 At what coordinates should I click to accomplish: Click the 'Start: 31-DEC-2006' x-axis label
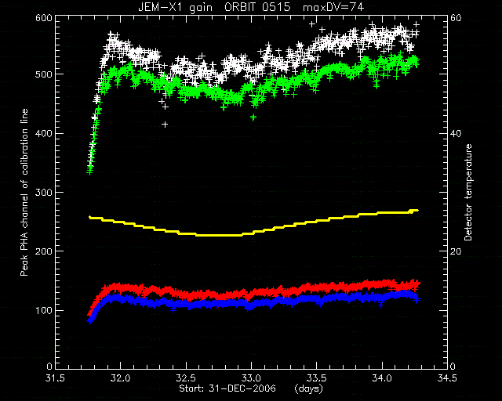tap(227, 388)
